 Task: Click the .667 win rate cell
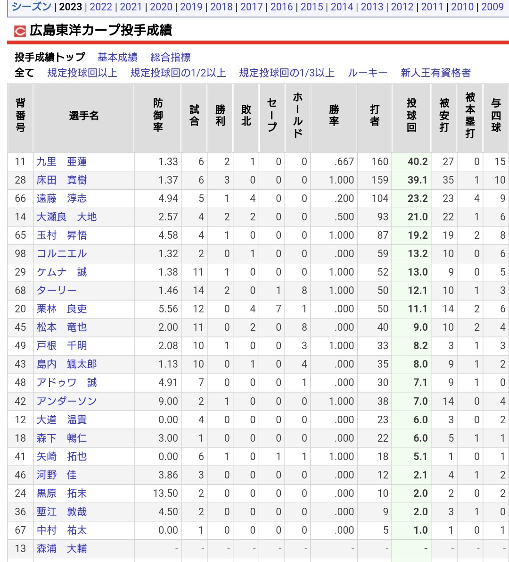(x=334, y=162)
